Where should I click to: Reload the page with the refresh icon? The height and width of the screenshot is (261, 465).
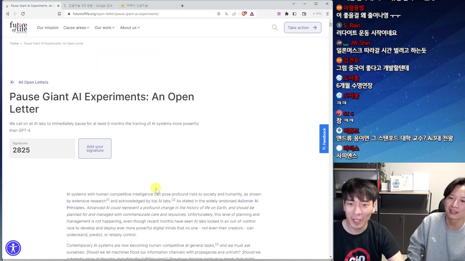coord(23,14)
